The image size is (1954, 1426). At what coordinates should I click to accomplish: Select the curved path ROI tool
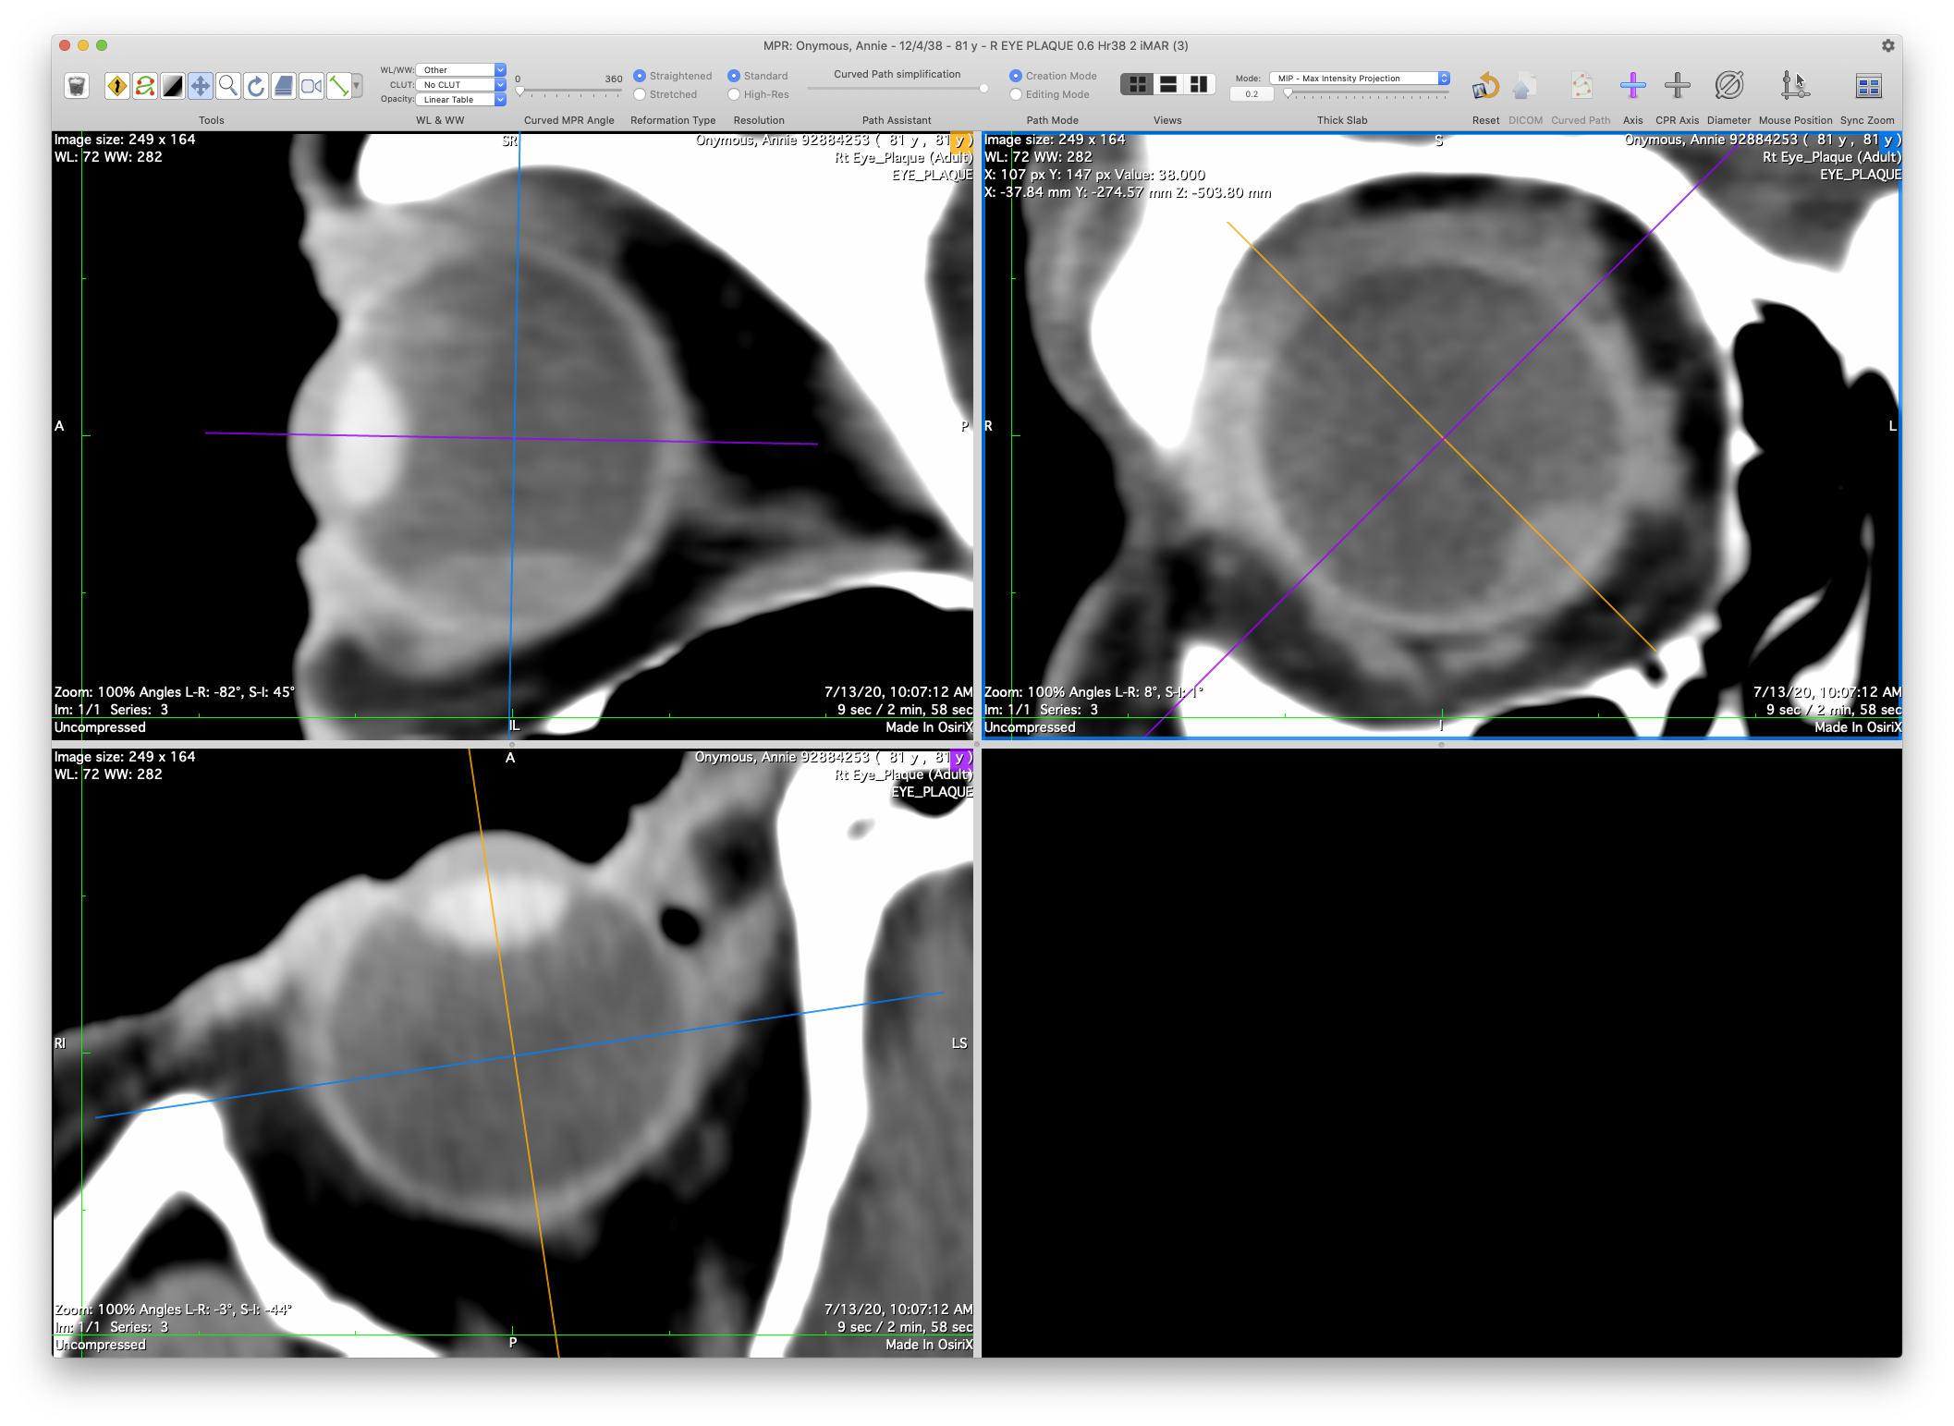click(x=145, y=86)
